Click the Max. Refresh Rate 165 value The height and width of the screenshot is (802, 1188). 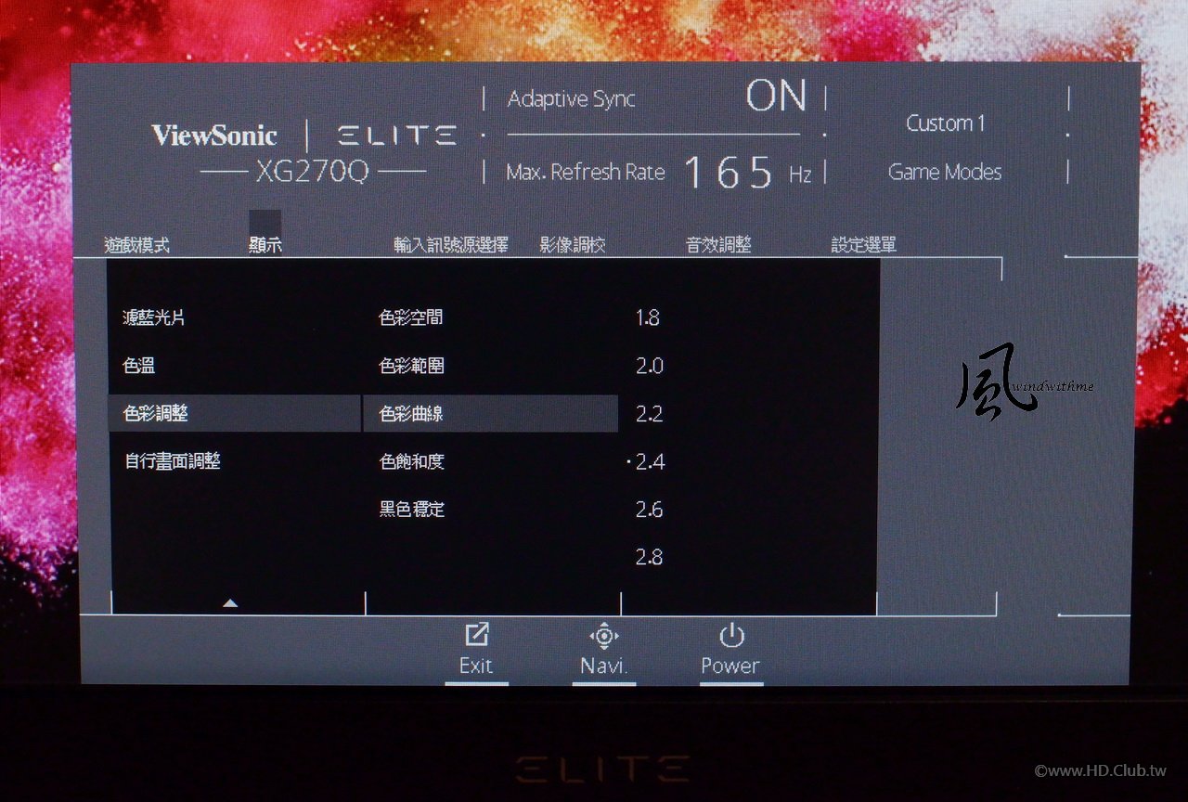pyautogui.click(x=729, y=174)
